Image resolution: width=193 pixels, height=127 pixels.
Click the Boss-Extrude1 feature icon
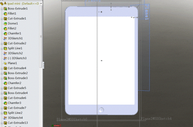coord(5,9)
